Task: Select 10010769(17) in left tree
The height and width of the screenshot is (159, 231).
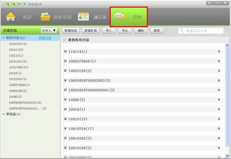Action: (x=18, y=67)
